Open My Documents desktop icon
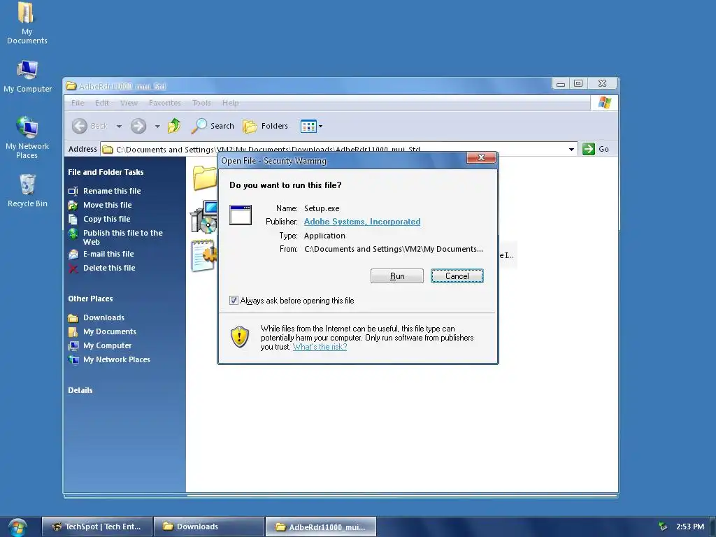 click(27, 23)
